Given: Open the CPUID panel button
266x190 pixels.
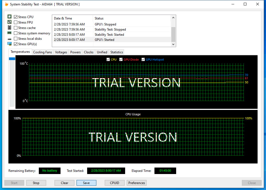Looking at the screenshot, I should point(115,183).
